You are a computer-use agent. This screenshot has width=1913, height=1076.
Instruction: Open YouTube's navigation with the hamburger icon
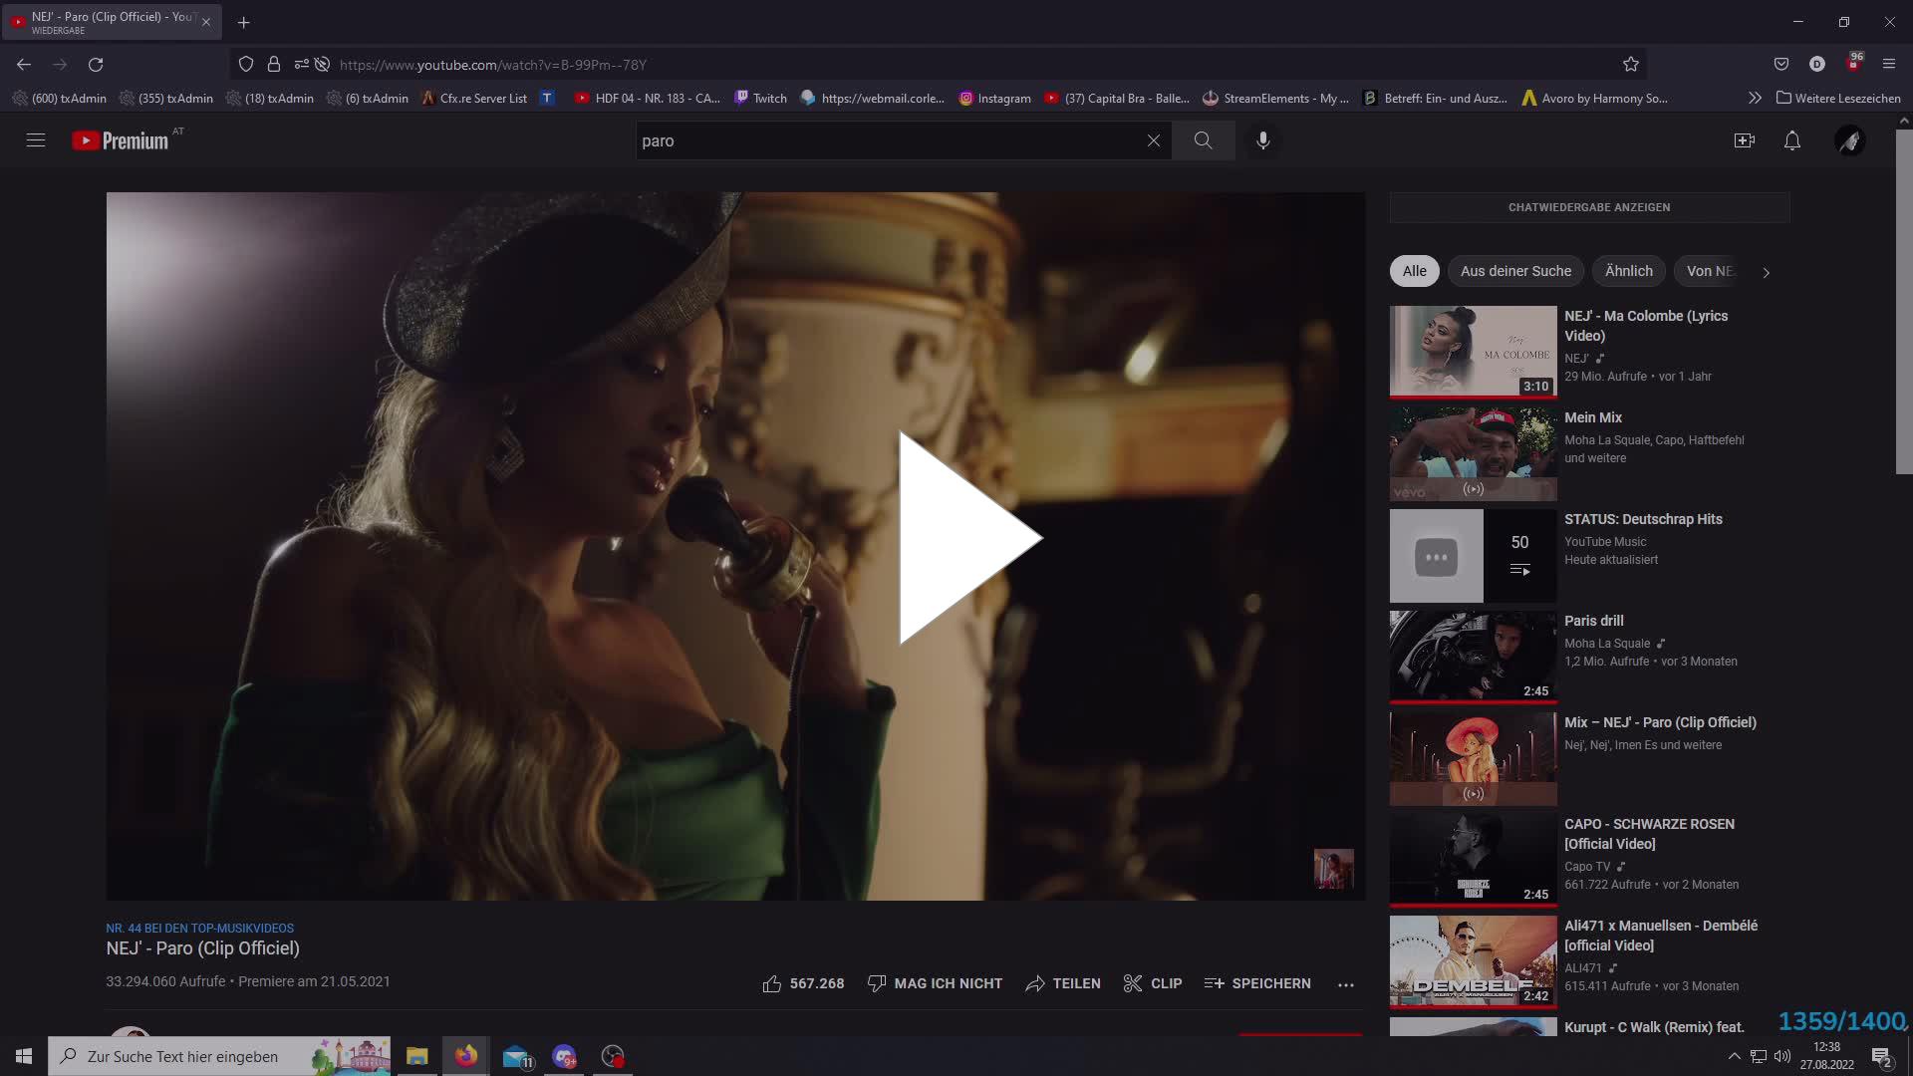36,140
